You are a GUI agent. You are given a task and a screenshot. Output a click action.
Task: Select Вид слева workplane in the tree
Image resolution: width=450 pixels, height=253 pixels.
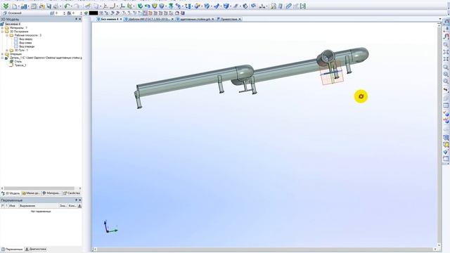coord(25,43)
